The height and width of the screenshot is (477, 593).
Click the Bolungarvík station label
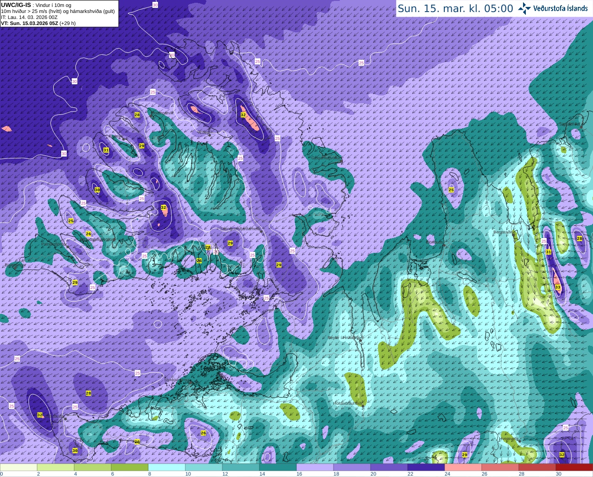163,113
